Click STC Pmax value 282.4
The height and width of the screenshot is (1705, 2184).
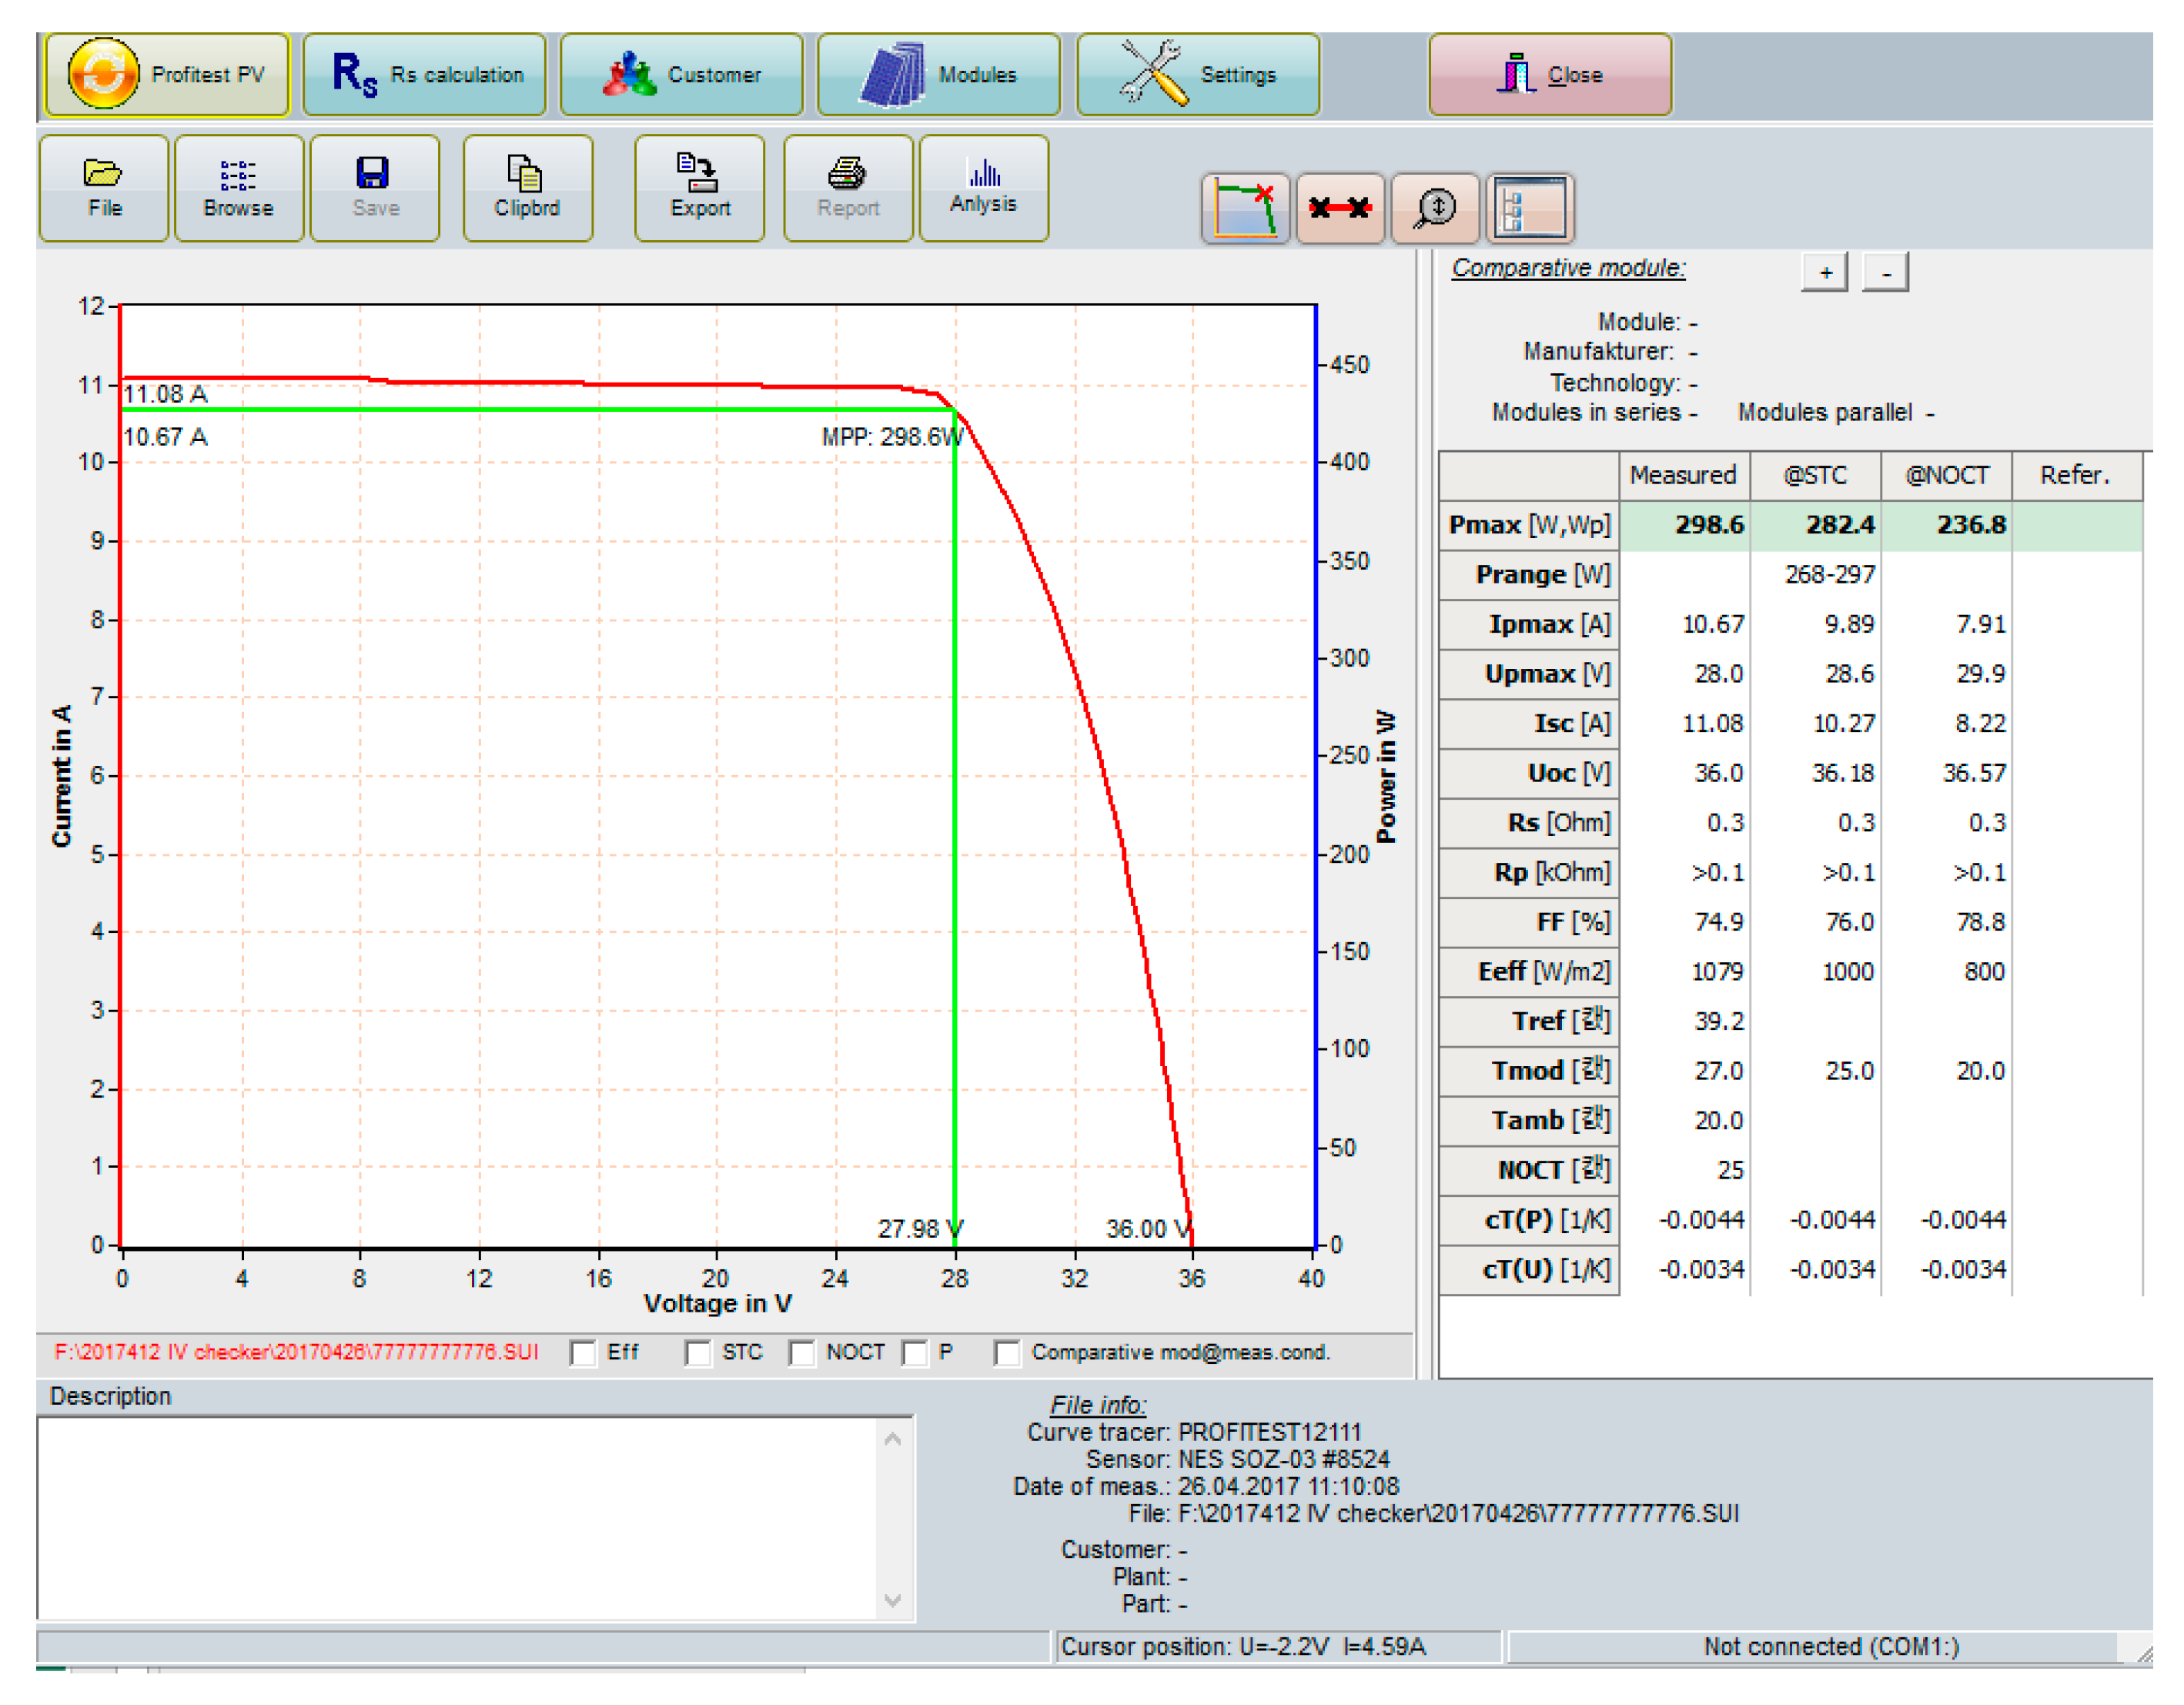click(1840, 525)
